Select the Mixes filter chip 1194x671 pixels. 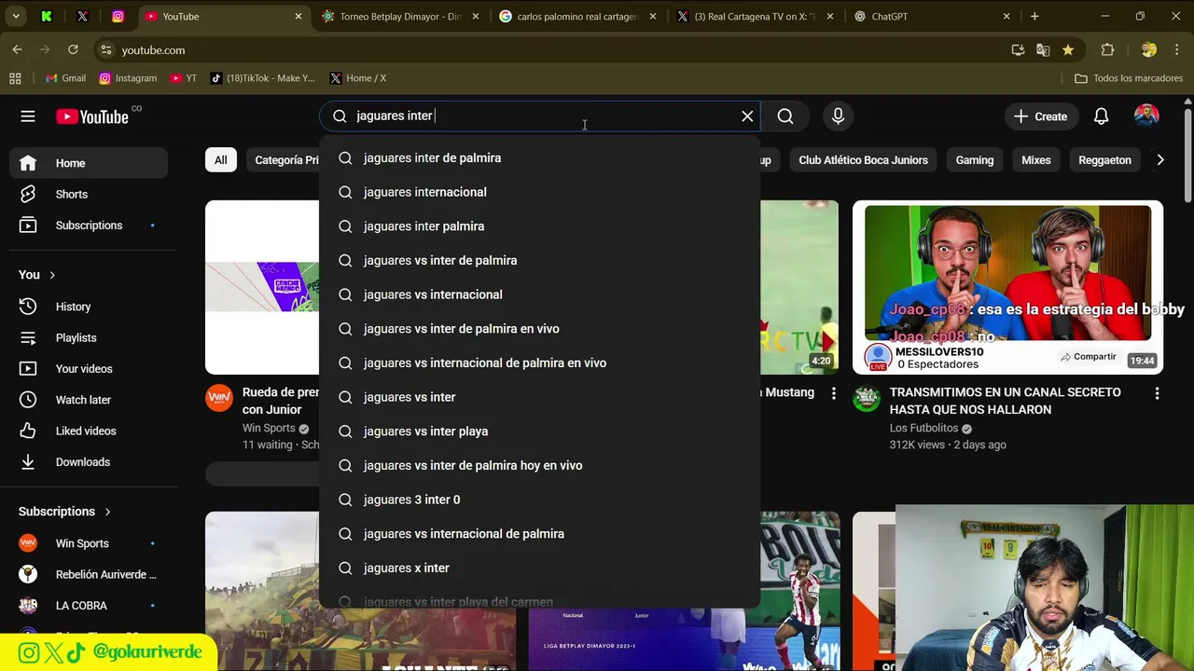1035,160
